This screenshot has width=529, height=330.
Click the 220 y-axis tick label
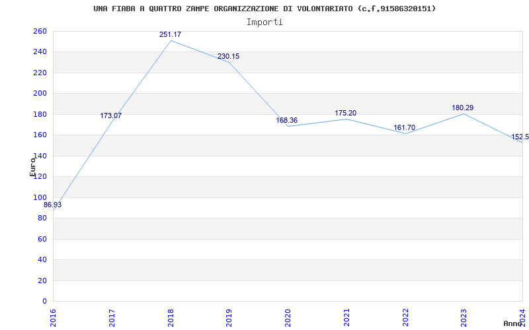40,73
